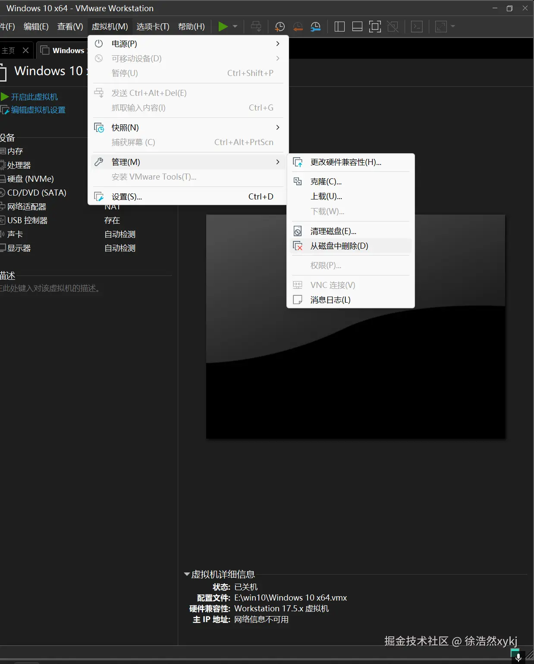Open the snapshot manager wrench-clock icon

316,27
